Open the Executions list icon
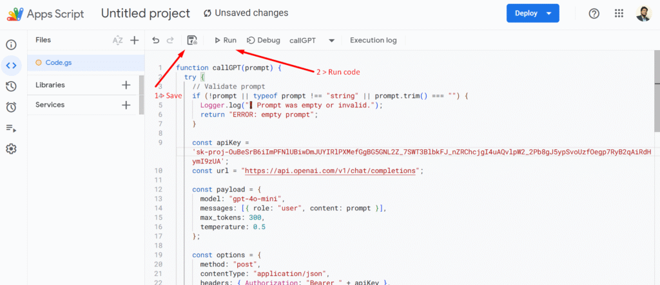Viewport: 660px width, 285px height. (11, 128)
